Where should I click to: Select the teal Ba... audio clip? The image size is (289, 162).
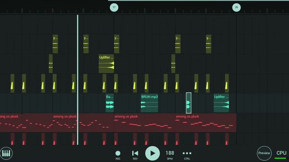click(x=110, y=103)
